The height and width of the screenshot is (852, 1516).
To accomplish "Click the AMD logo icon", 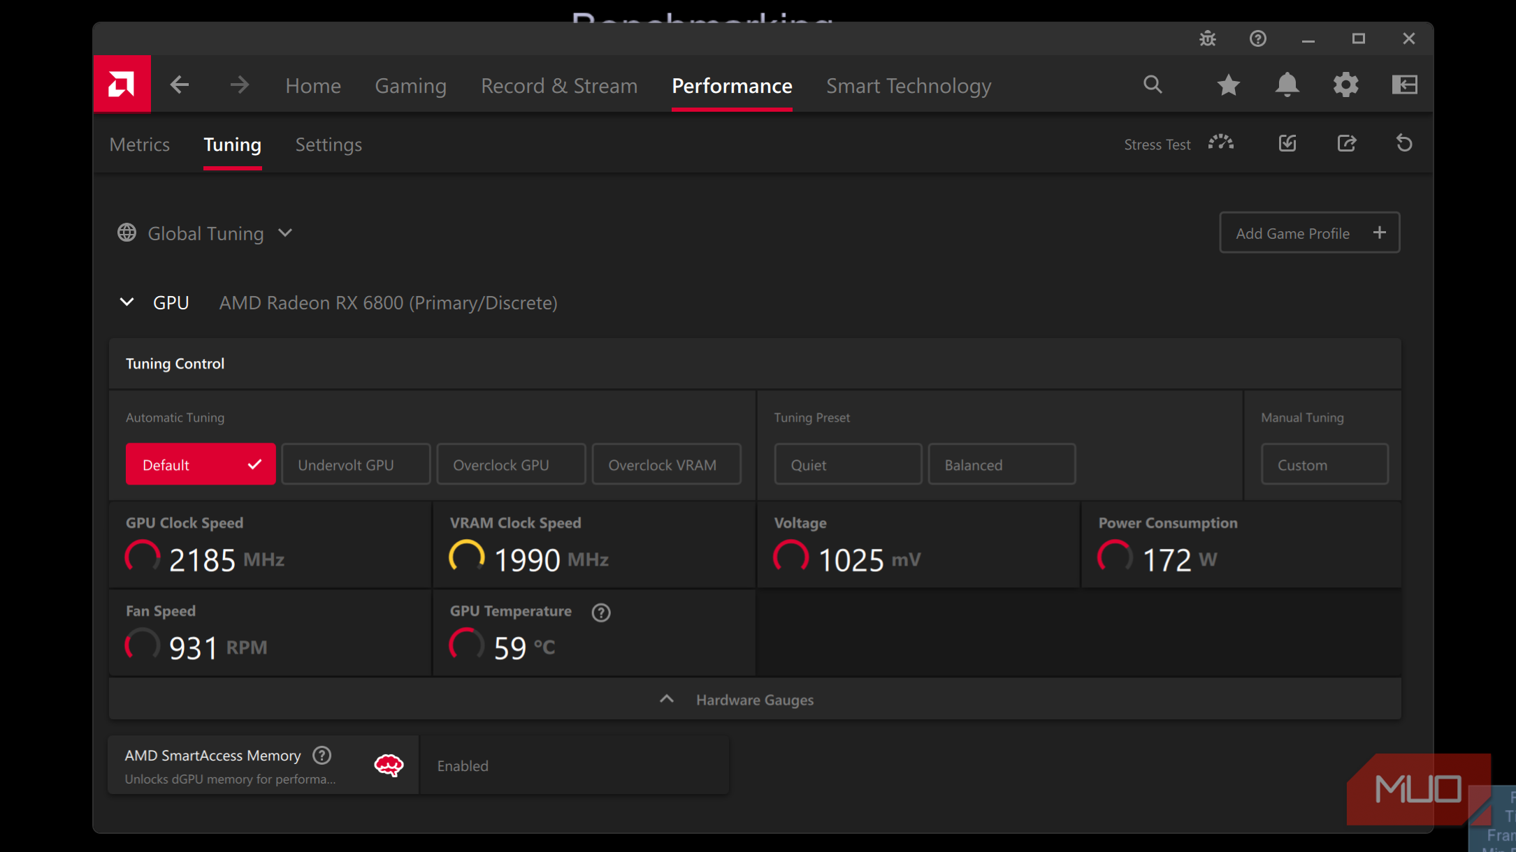I will pos(122,85).
